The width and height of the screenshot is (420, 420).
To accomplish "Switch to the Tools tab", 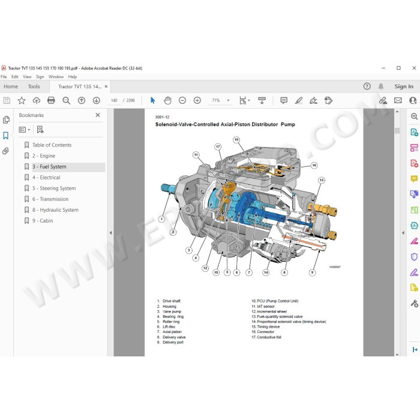I will coord(34,86).
